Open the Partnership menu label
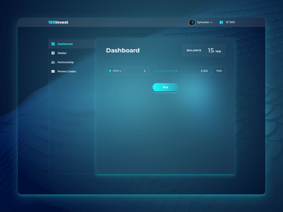This screenshot has width=283, height=212. click(x=65, y=62)
